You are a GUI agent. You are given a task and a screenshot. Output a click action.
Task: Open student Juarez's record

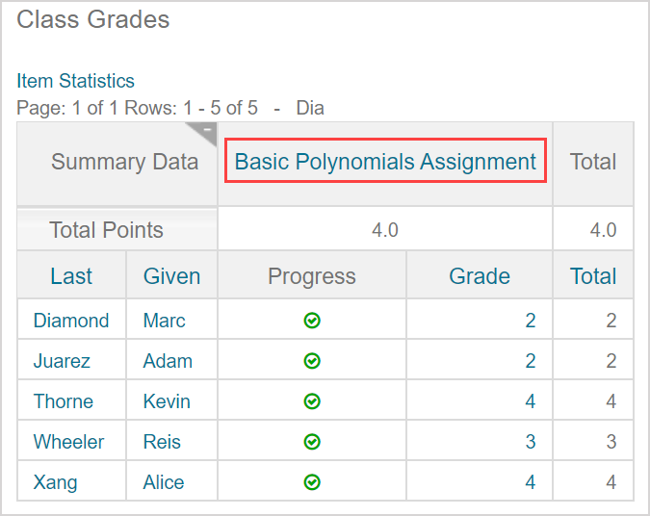(62, 361)
